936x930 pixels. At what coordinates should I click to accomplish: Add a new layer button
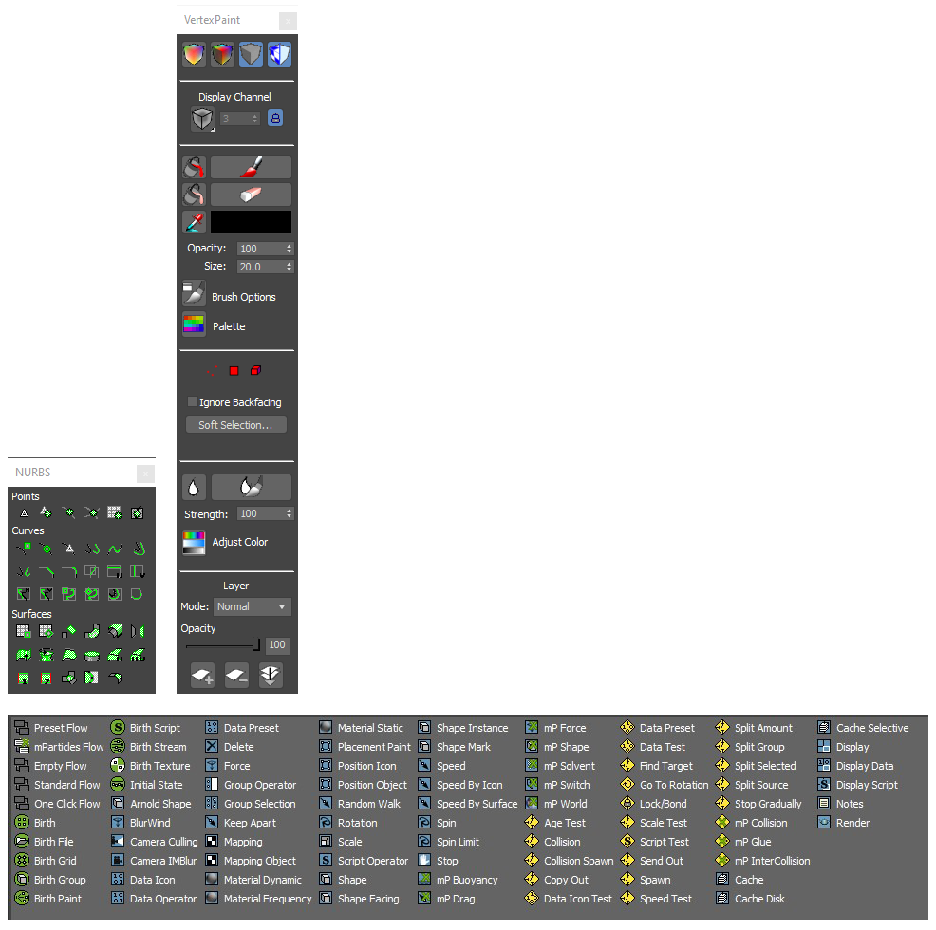tap(202, 675)
